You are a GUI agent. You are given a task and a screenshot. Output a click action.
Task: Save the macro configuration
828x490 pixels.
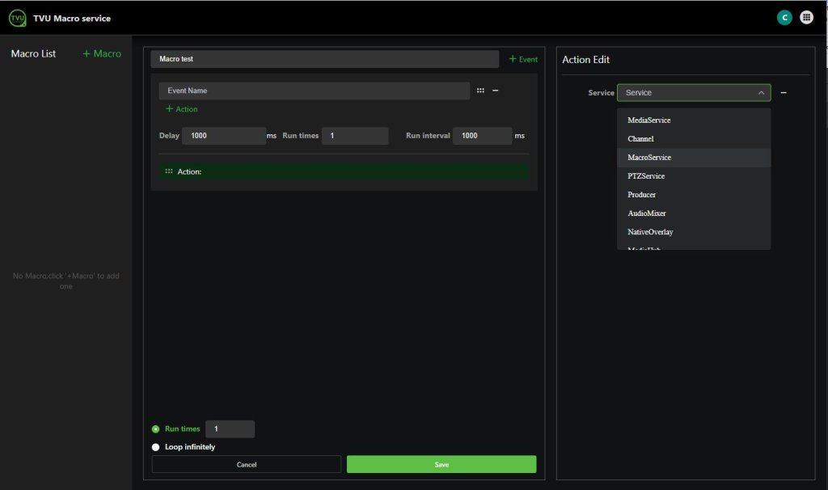(441, 464)
